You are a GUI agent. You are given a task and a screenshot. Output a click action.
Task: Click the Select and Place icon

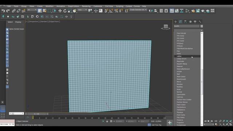click(x=75, y=11)
